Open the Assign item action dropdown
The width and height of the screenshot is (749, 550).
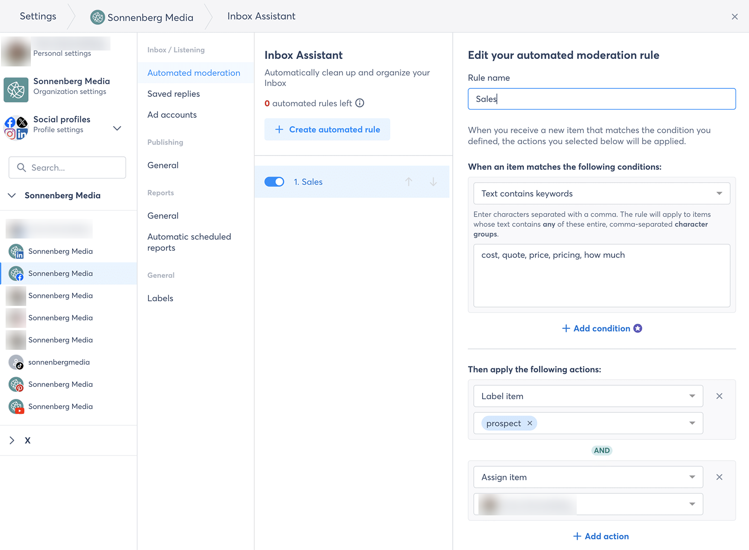pos(588,477)
